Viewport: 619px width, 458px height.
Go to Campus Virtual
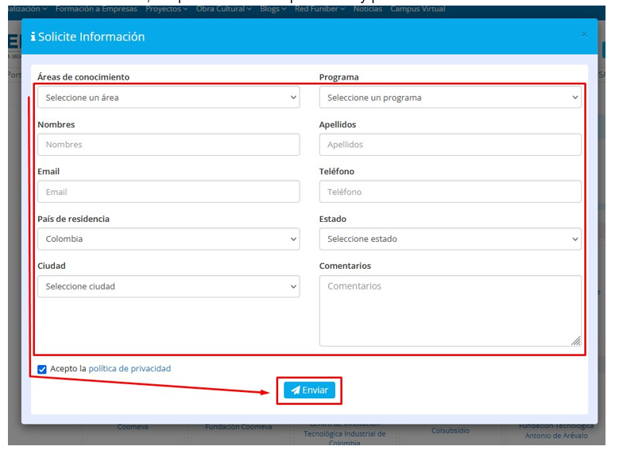point(418,9)
